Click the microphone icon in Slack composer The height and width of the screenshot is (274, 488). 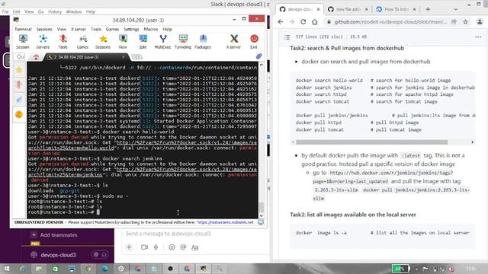pos(156,247)
